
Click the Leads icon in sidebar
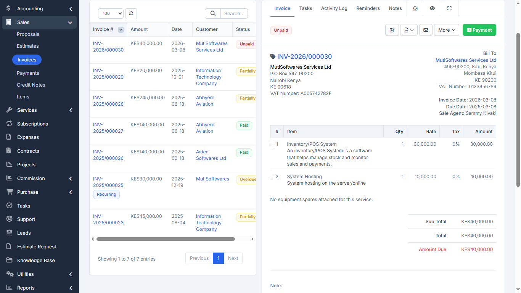pos(10,233)
